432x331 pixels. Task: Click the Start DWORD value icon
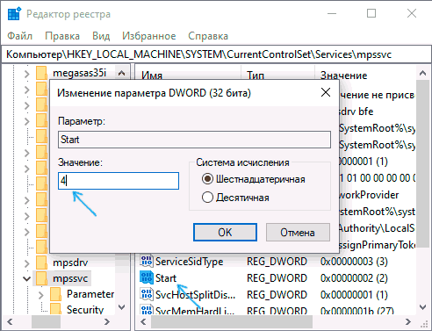click(147, 278)
